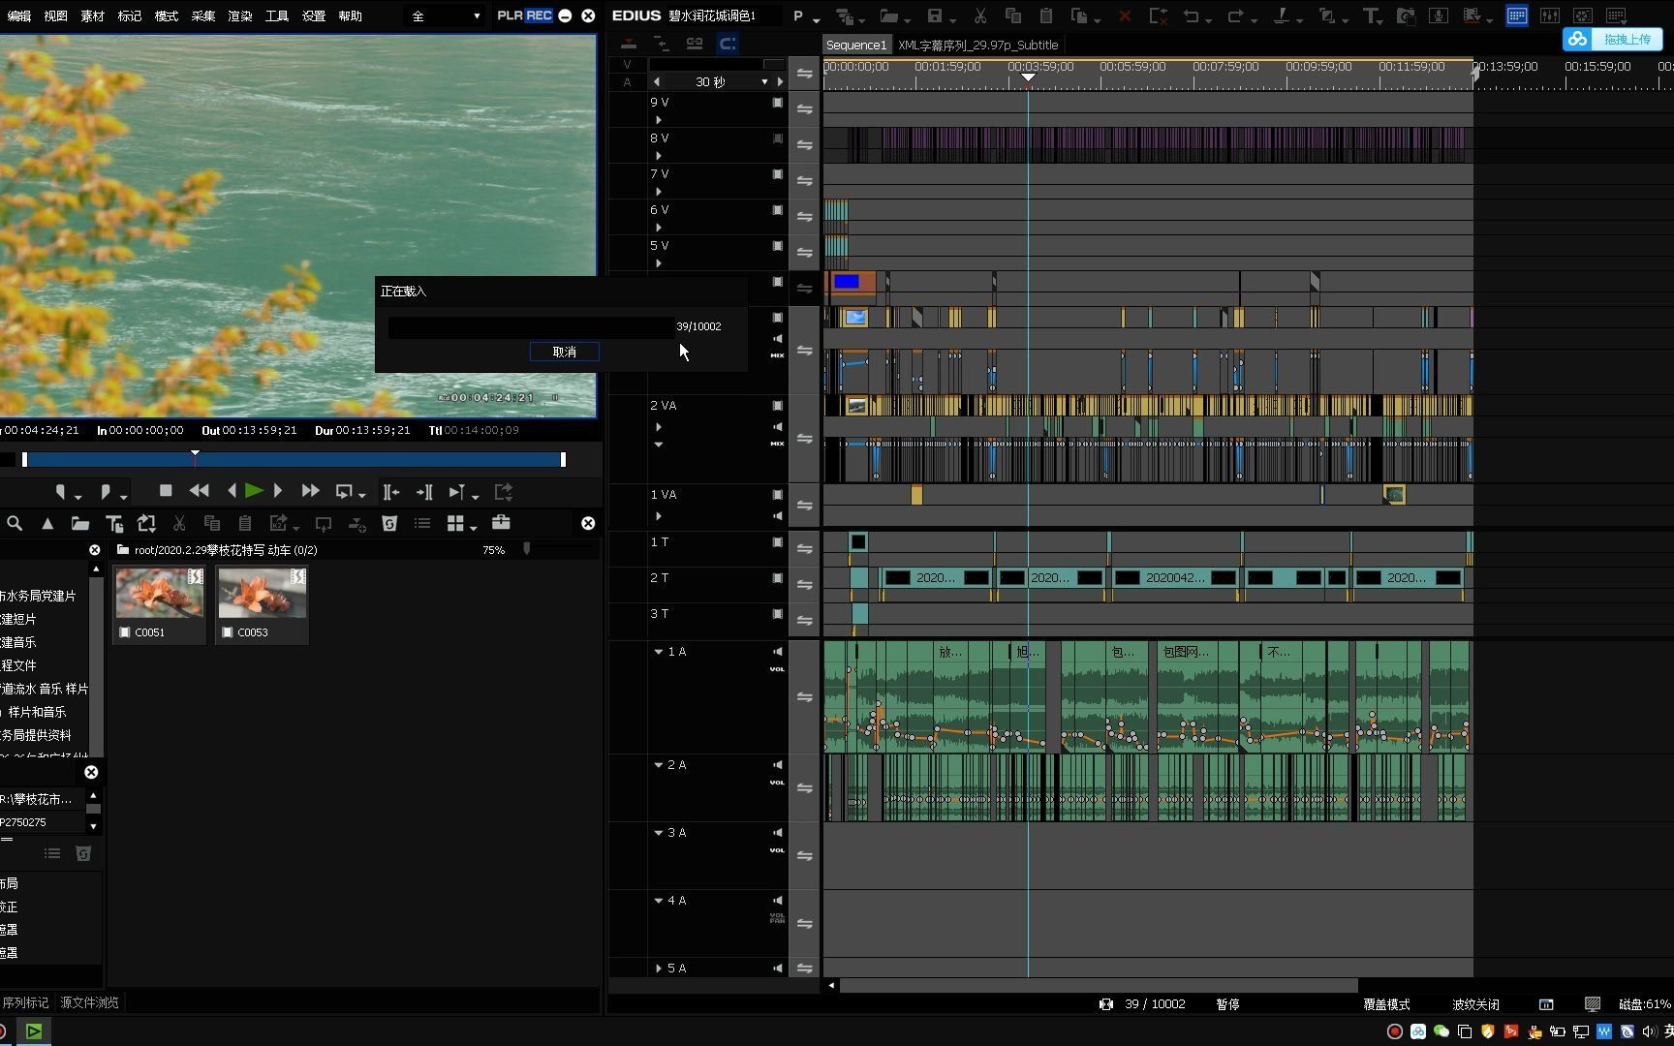1674x1046 pixels.
Task: Click the 拖拽上传 upload button
Action: (x=1613, y=39)
